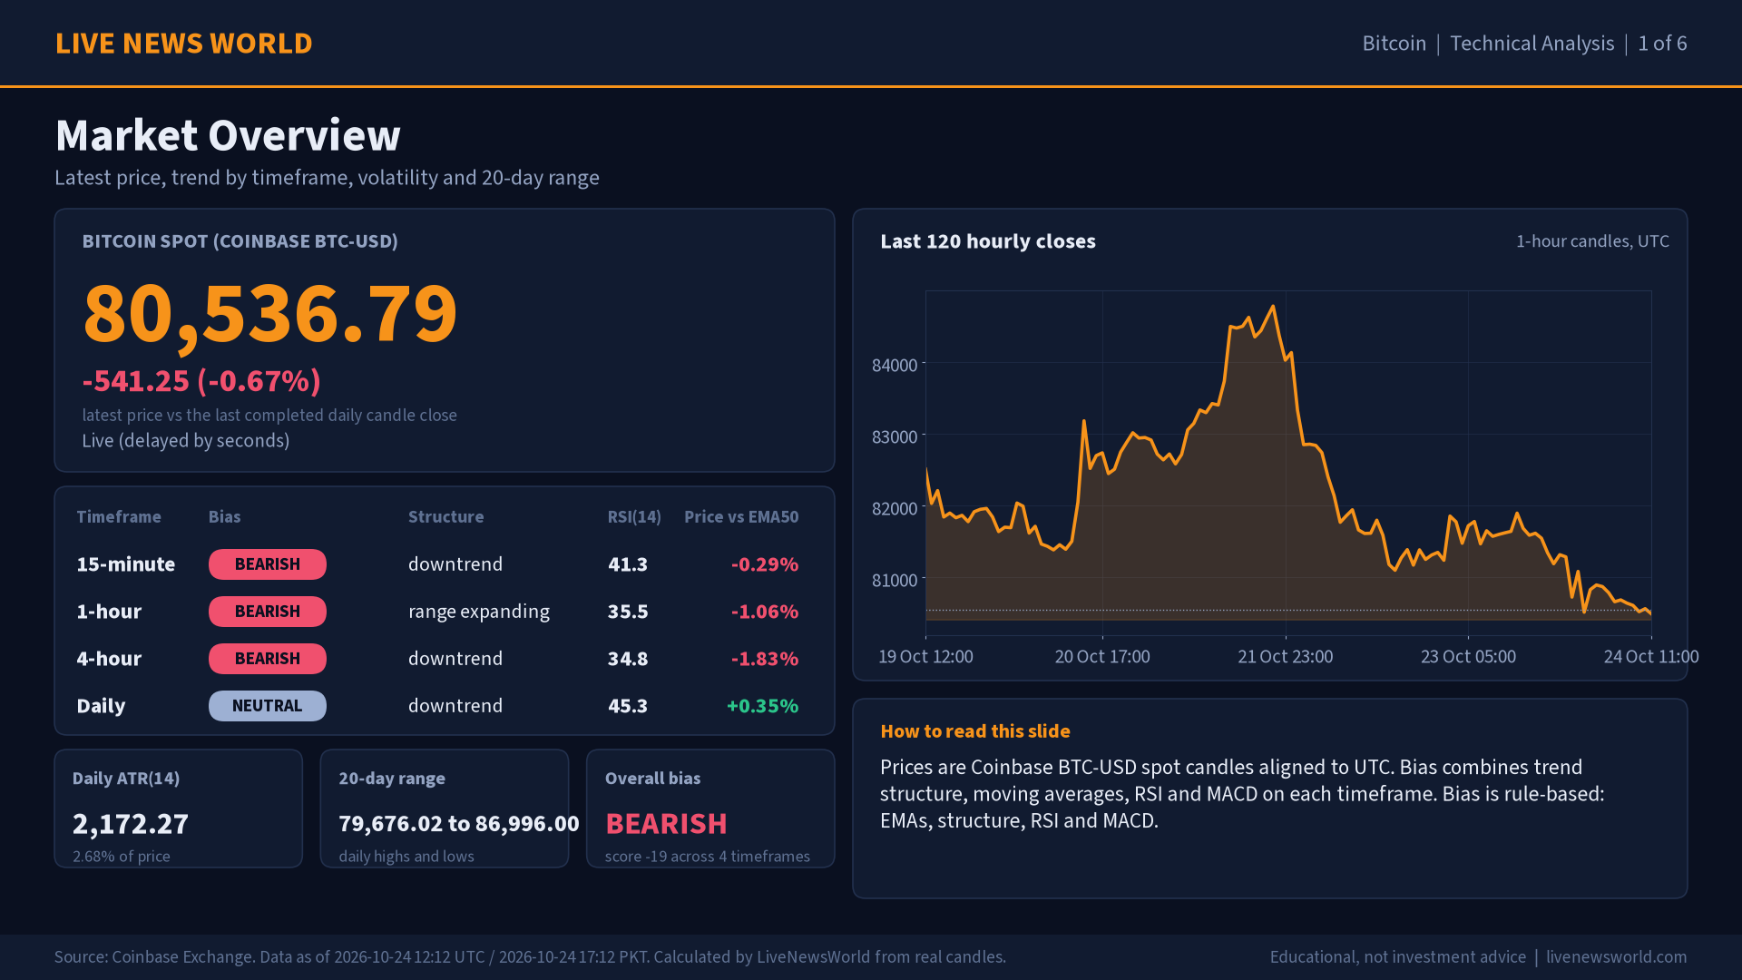
Task: Click the score -19 across 4 timeframes text
Action: 708,857
